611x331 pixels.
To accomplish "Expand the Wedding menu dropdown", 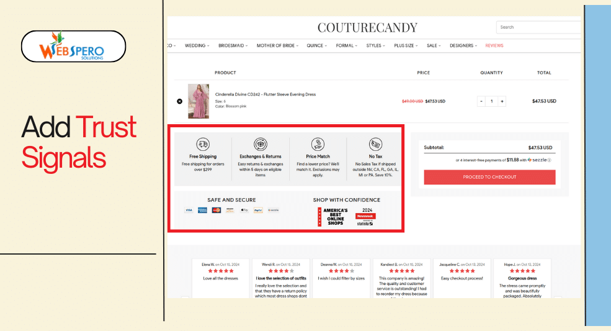I will pyautogui.click(x=197, y=46).
